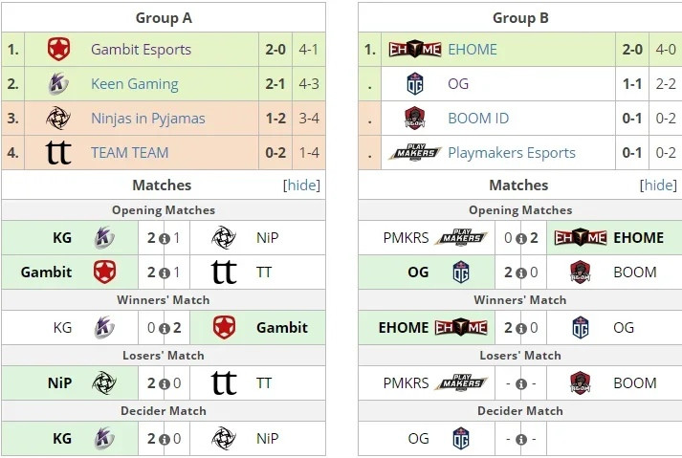The image size is (682, 458).
Task: Hide the Group B matches list
Action: [x=658, y=185]
